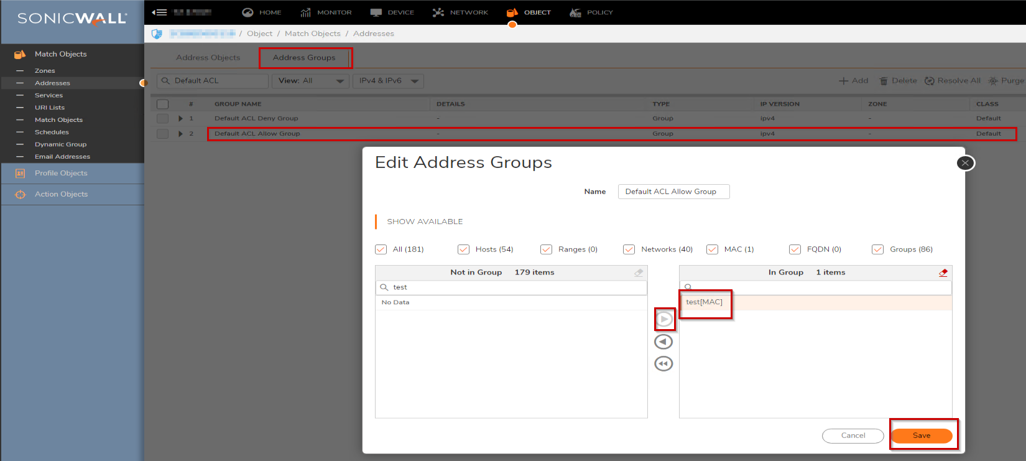Open Profile Objects in the sidebar
This screenshot has height=461, width=1026.
point(61,174)
